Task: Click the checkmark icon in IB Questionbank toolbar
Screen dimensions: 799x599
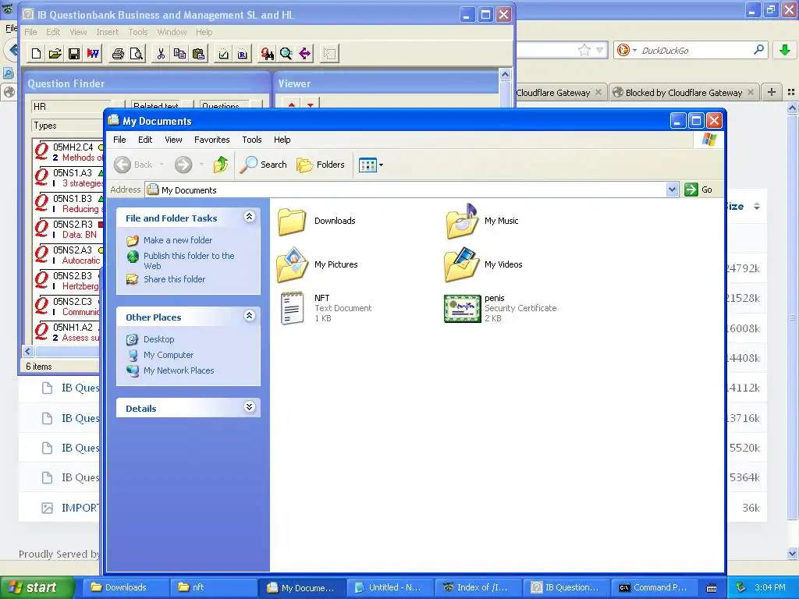Action: click(224, 54)
